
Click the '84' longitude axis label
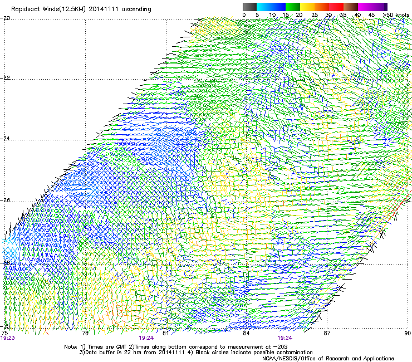246,333
